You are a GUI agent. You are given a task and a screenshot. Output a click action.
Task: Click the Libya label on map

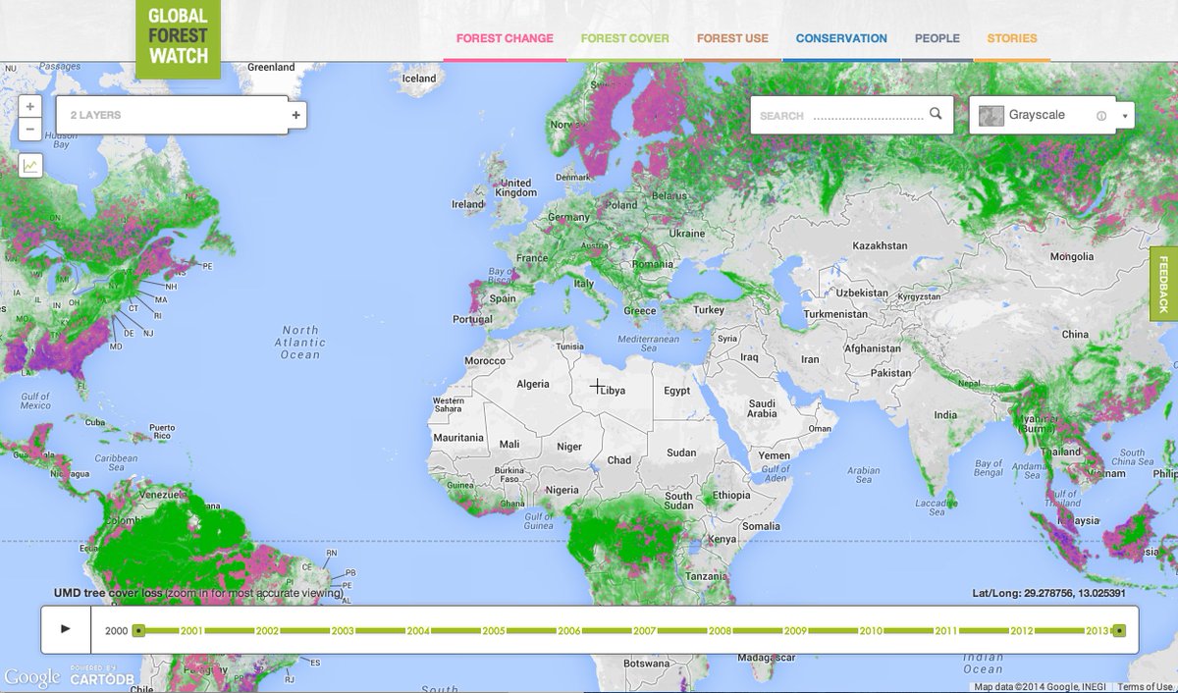pyautogui.click(x=613, y=390)
